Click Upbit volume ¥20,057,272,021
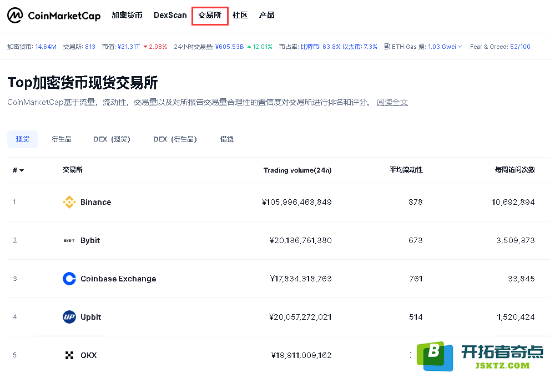 300,317
